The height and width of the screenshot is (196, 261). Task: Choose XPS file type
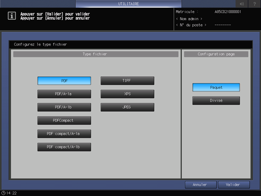tap(127, 94)
